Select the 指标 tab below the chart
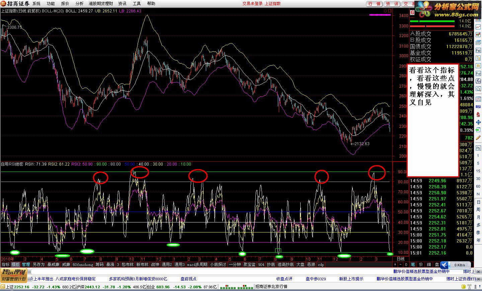This screenshot has width=482, height=291. [5, 265]
